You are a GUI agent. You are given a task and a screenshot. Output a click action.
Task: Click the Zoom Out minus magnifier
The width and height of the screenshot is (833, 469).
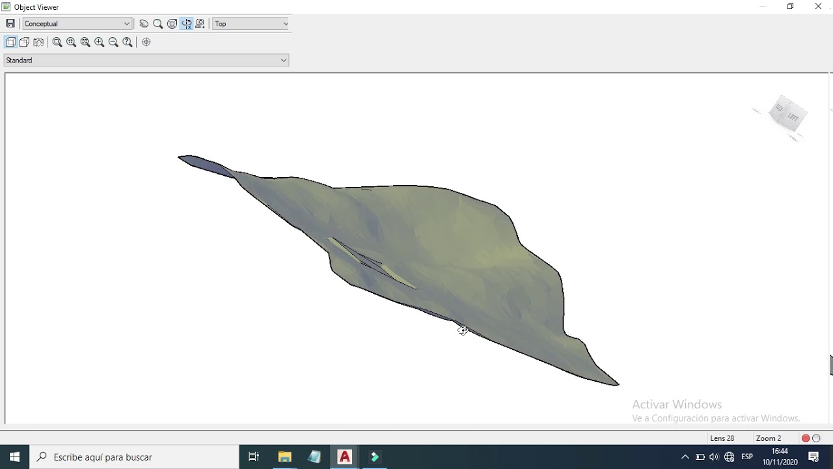[113, 42]
